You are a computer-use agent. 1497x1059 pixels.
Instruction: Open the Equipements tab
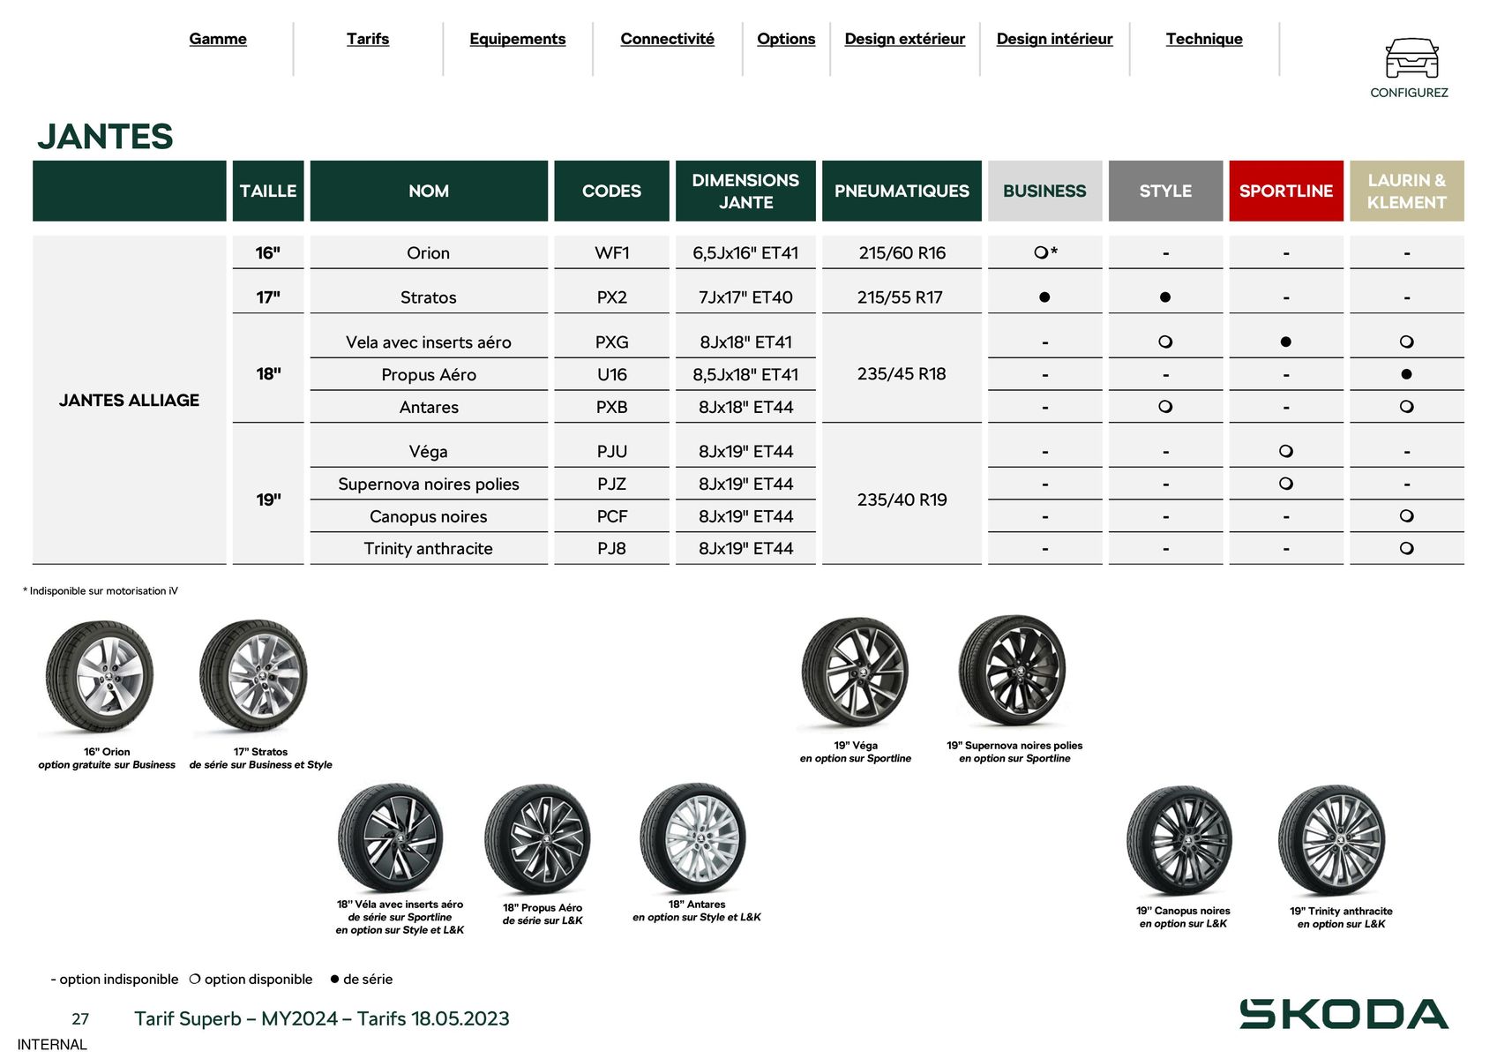(x=518, y=39)
